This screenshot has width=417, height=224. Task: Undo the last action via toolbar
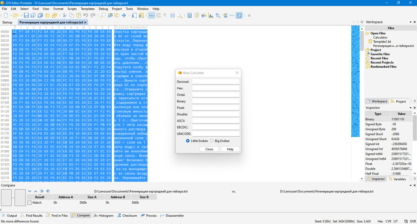pyautogui.click(x=86, y=15)
